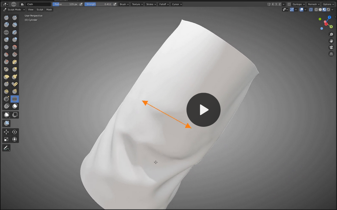
Task: Activate the Box Mask tool
Action: coord(7,115)
